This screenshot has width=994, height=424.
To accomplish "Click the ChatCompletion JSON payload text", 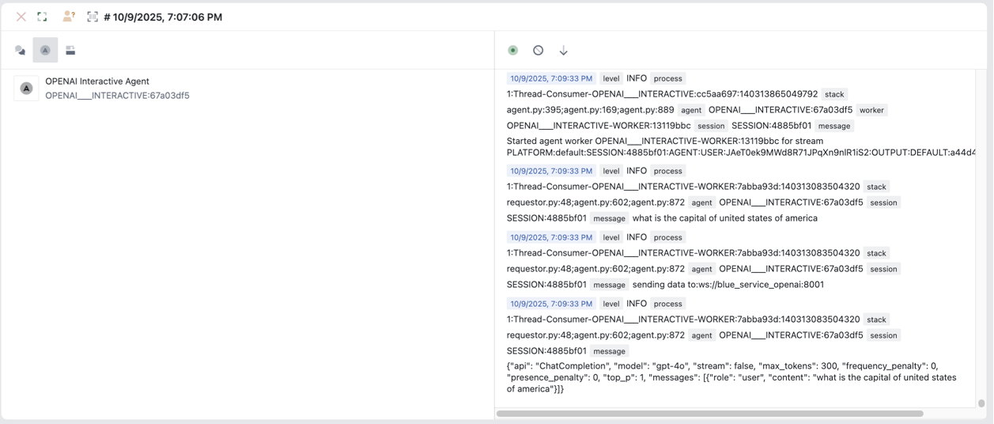I will [x=731, y=377].
